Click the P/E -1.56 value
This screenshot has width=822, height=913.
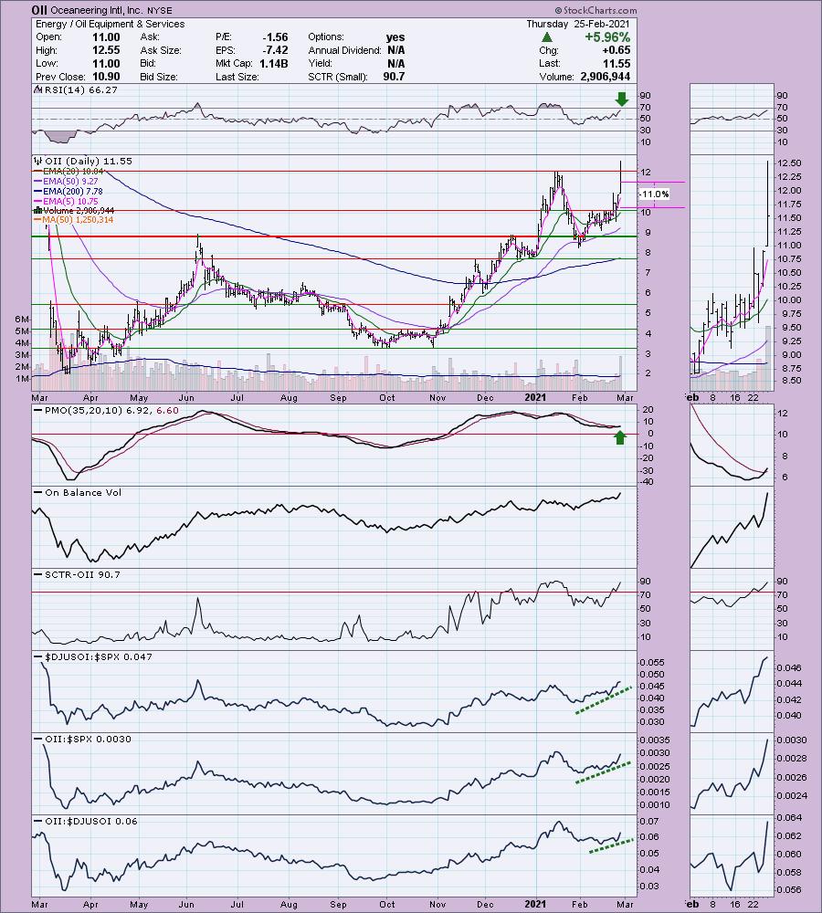tap(275, 37)
